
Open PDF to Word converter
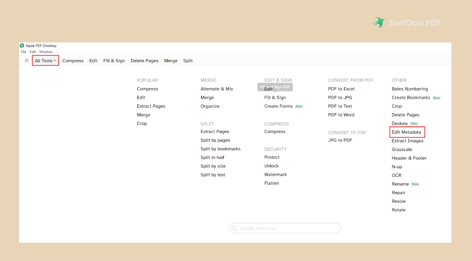[341, 115]
